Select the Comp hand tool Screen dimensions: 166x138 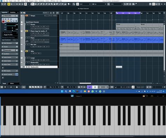[x=55, y=4]
